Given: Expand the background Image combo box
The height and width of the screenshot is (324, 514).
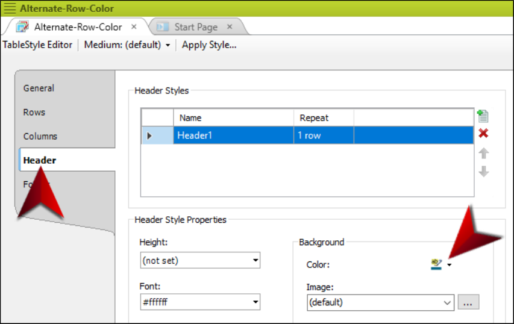Looking at the screenshot, I should pyautogui.click(x=448, y=302).
